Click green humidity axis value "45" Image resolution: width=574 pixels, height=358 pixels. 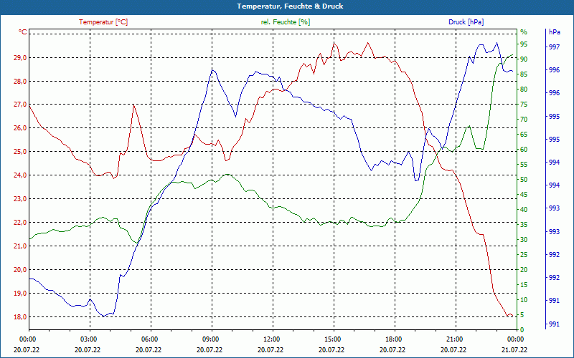[x=524, y=195]
